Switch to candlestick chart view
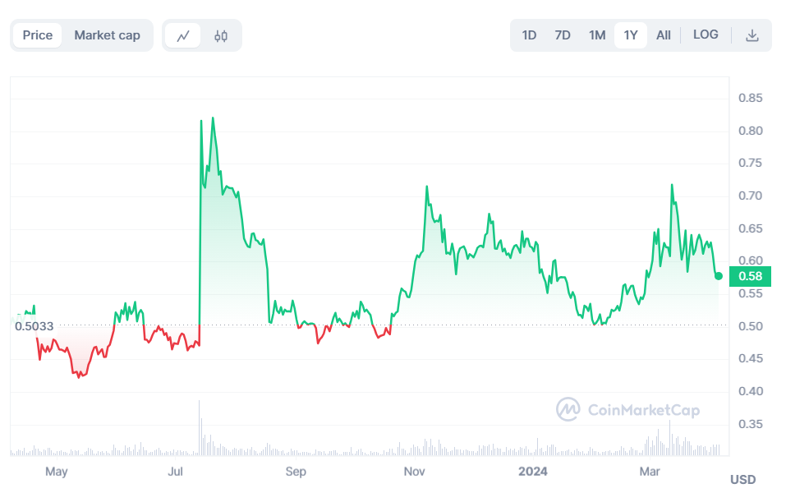 point(221,35)
